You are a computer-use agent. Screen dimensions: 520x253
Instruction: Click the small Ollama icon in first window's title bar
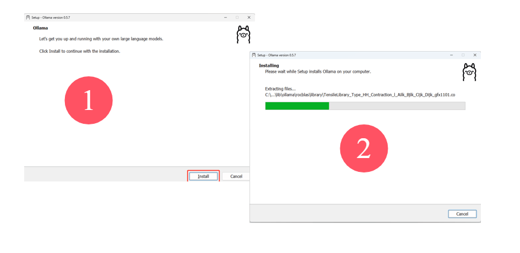click(x=28, y=17)
